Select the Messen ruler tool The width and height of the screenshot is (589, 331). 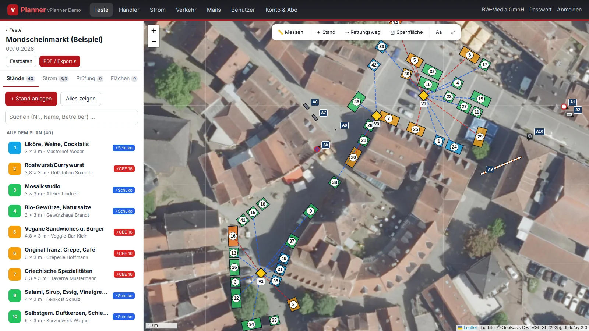[x=290, y=32]
